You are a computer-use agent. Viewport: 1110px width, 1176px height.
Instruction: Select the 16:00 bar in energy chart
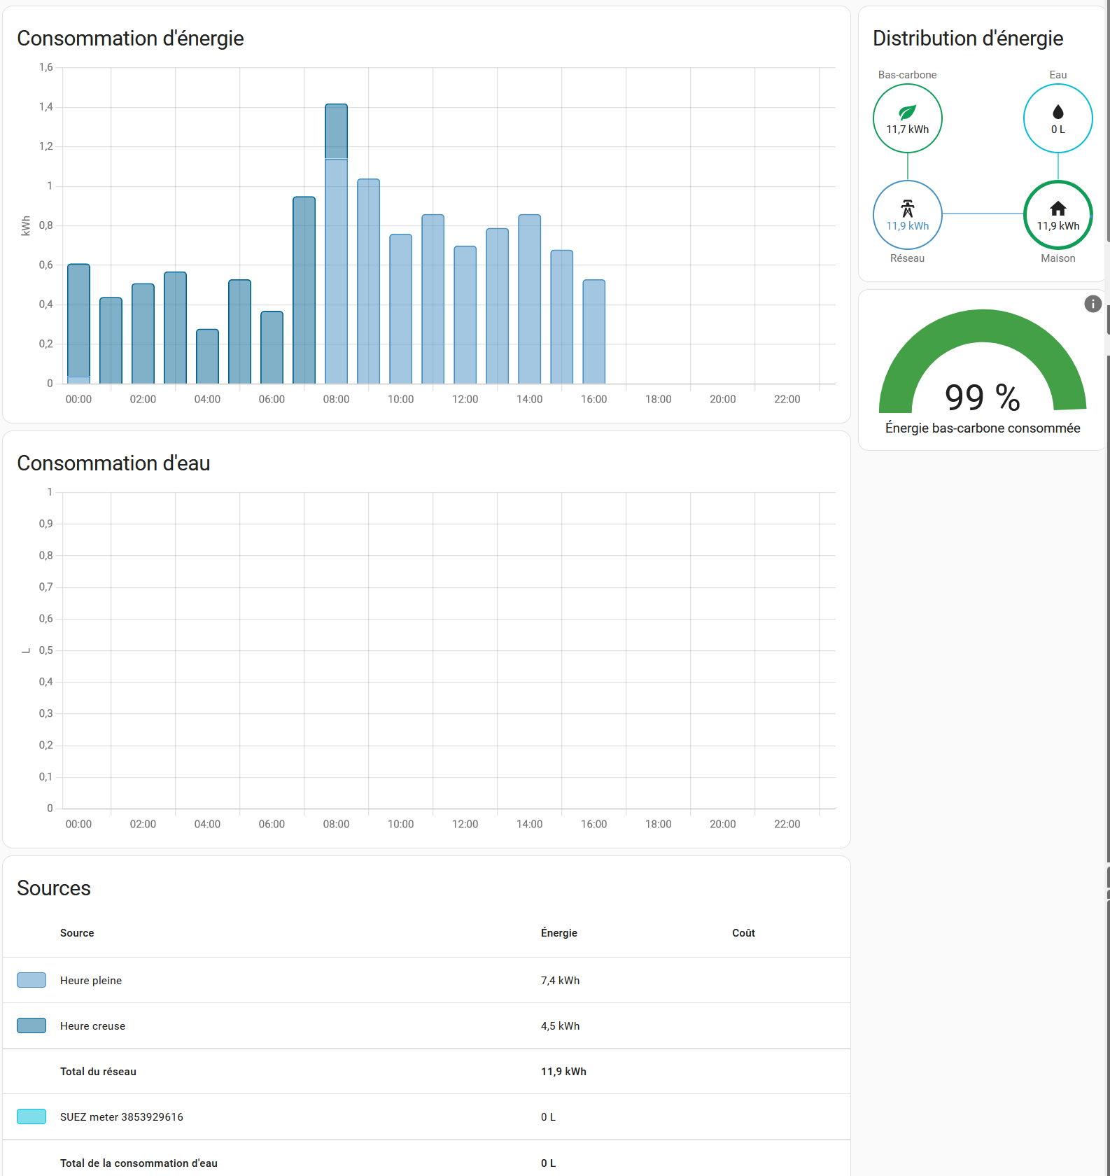point(593,332)
